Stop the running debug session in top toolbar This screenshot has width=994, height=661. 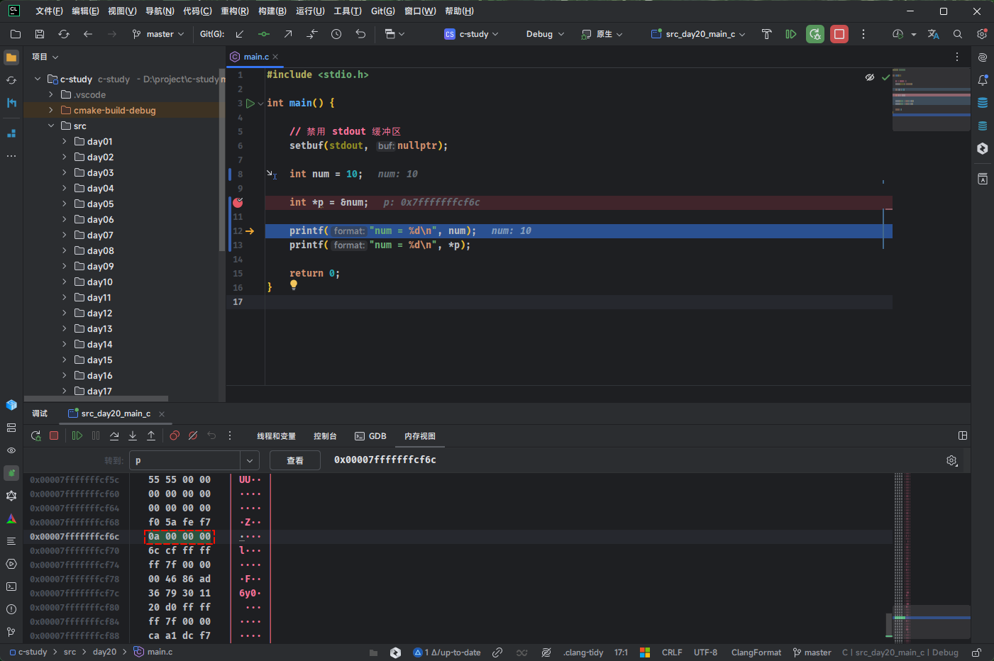pyautogui.click(x=839, y=34)
